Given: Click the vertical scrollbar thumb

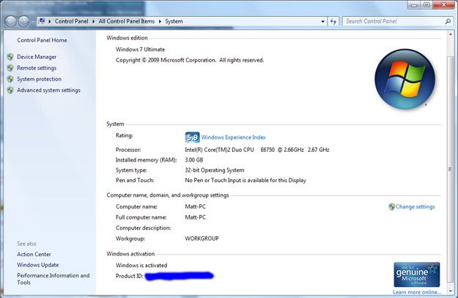Looking at the screenshot, I should (x=450, y=169).
